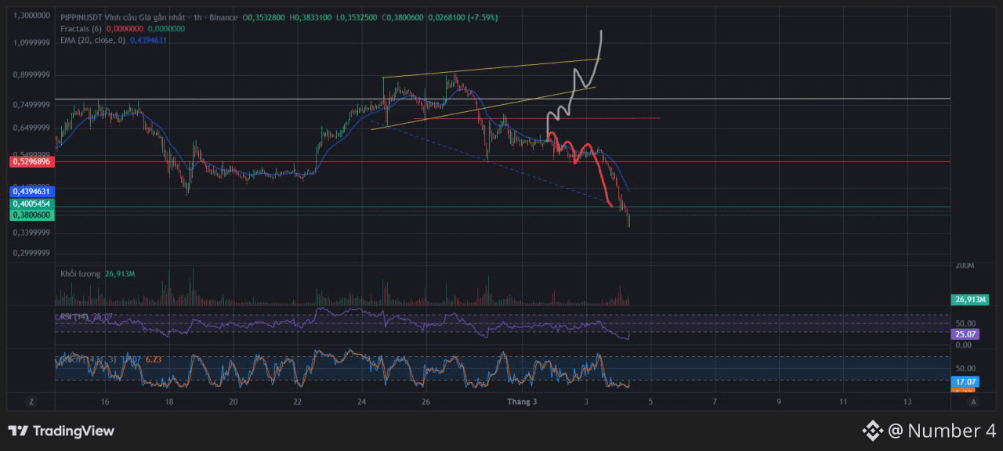The image size is (1003, 451).
Task: Click date 24 on time axis
Action: [361, 402]
